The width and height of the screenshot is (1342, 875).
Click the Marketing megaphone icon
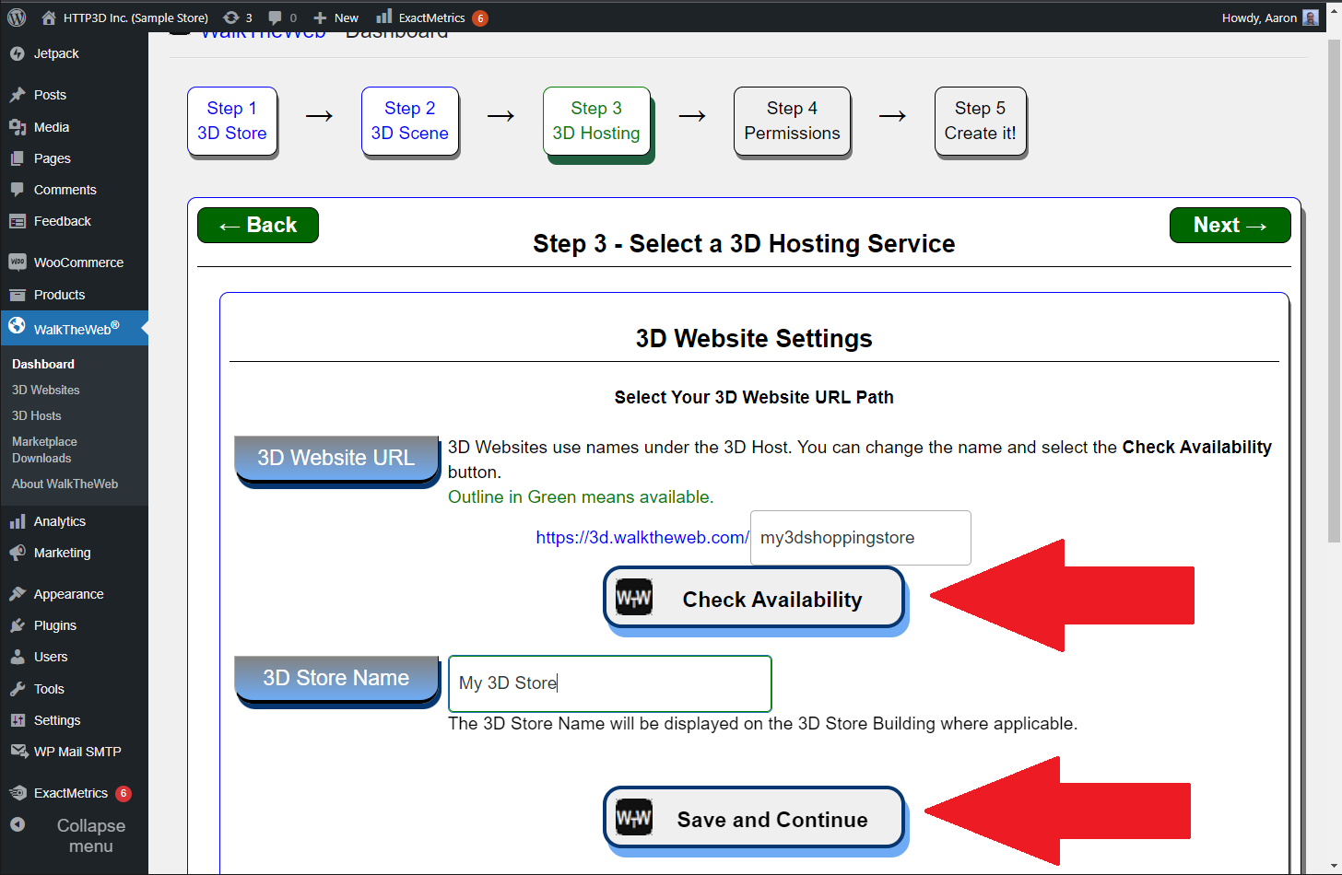17,553
